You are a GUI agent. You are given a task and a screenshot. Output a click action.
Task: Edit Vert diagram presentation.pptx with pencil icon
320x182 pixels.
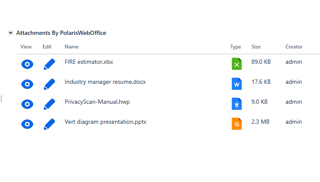pos(49,124)
